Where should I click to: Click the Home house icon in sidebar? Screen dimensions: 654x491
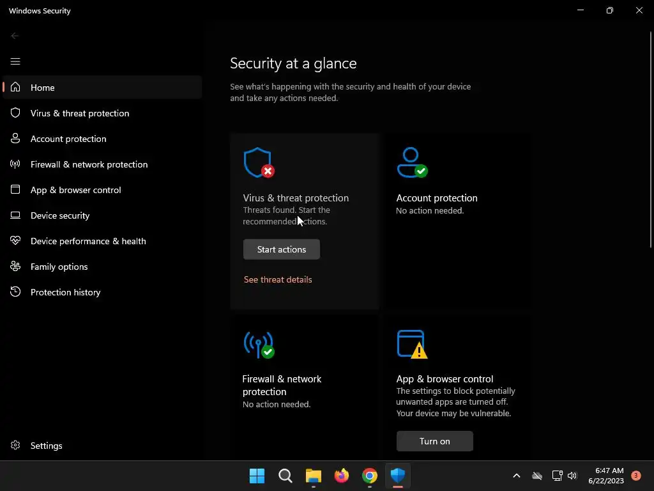pyautogui.click(x=15, y=87)
